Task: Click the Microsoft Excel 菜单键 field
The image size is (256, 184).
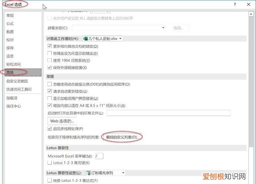Action: pos(99,156)
